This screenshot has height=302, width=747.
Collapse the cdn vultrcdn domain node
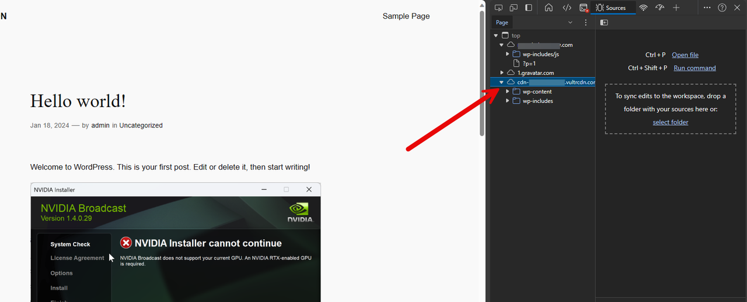click(x=501, y=82)
